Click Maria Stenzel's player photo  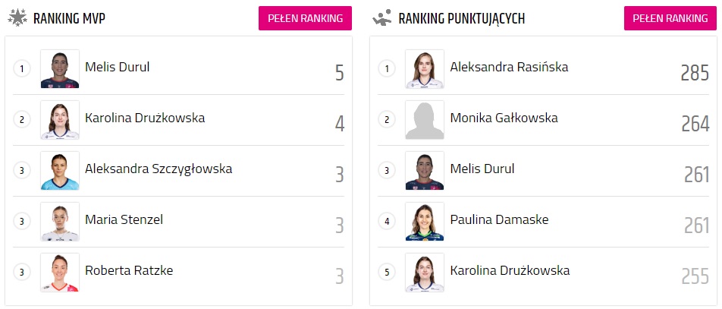pos(60,222)
